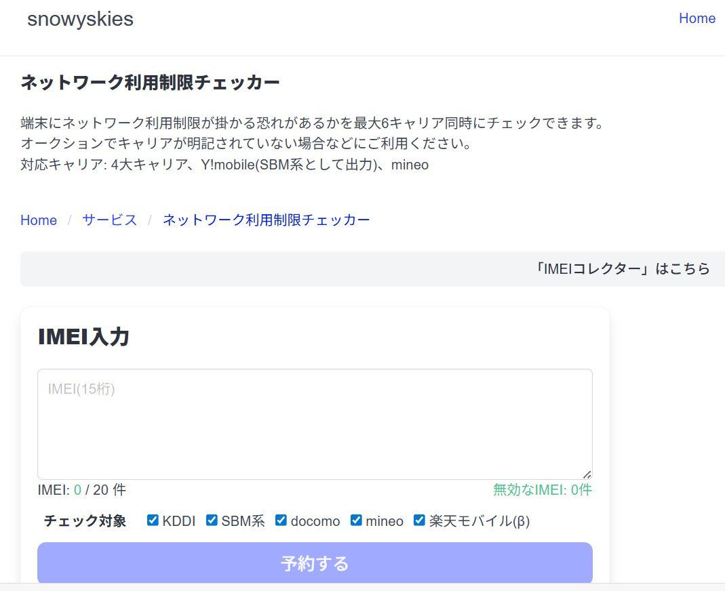Disable the docomo checkbox

[x=281, y=521]
